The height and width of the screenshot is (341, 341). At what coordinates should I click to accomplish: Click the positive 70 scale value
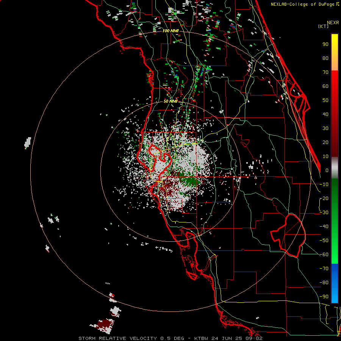(325, 72)
